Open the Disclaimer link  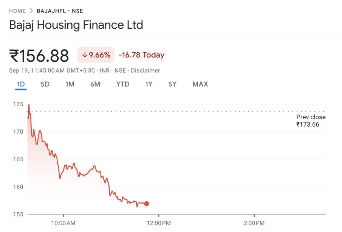click(x=145, y=70)
